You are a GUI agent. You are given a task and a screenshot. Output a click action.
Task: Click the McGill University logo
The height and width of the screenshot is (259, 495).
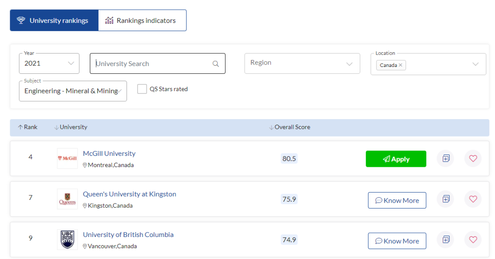point(67,159)
